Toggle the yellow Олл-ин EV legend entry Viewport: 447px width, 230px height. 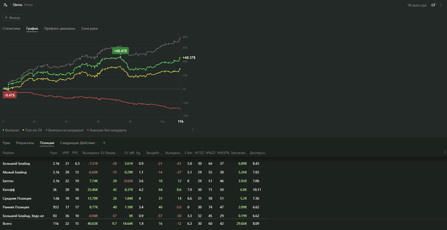32,130
